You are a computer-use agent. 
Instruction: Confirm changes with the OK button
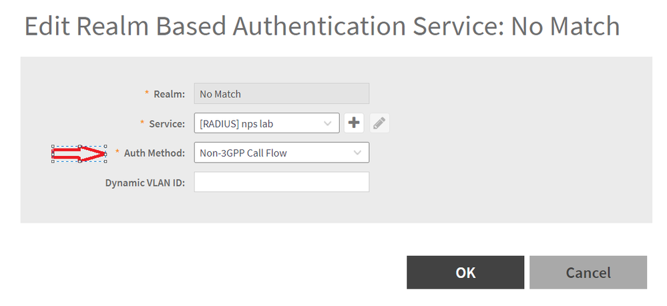coord(465,273)
